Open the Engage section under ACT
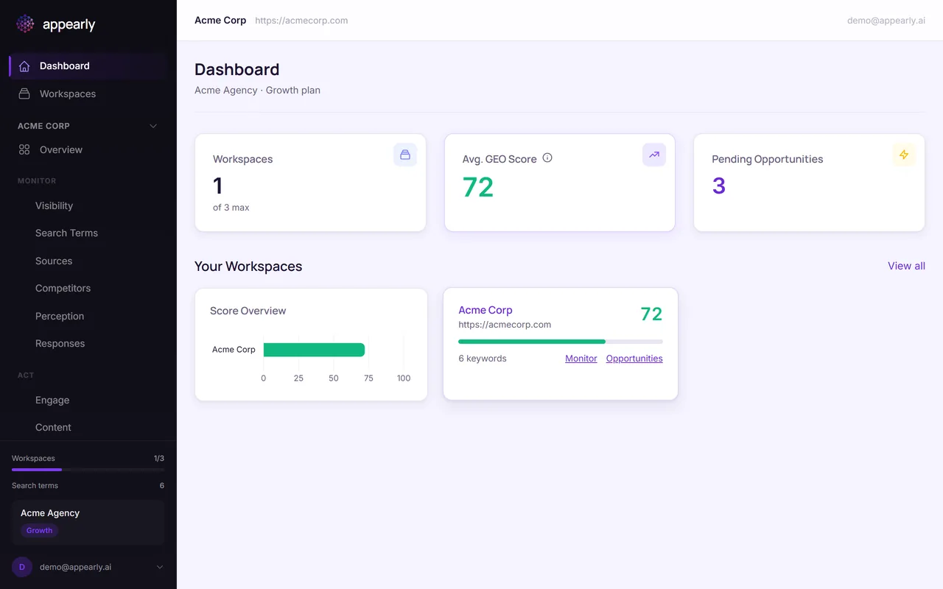 click(52, 400)
